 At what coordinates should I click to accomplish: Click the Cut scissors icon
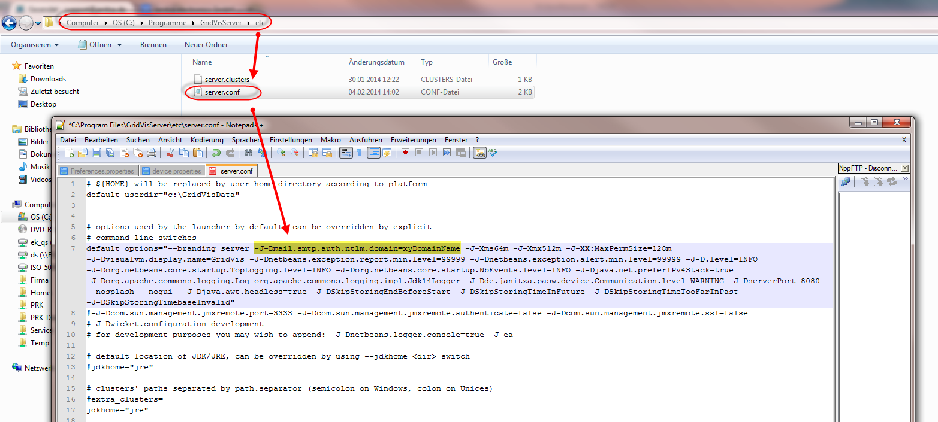pos(170,153)
